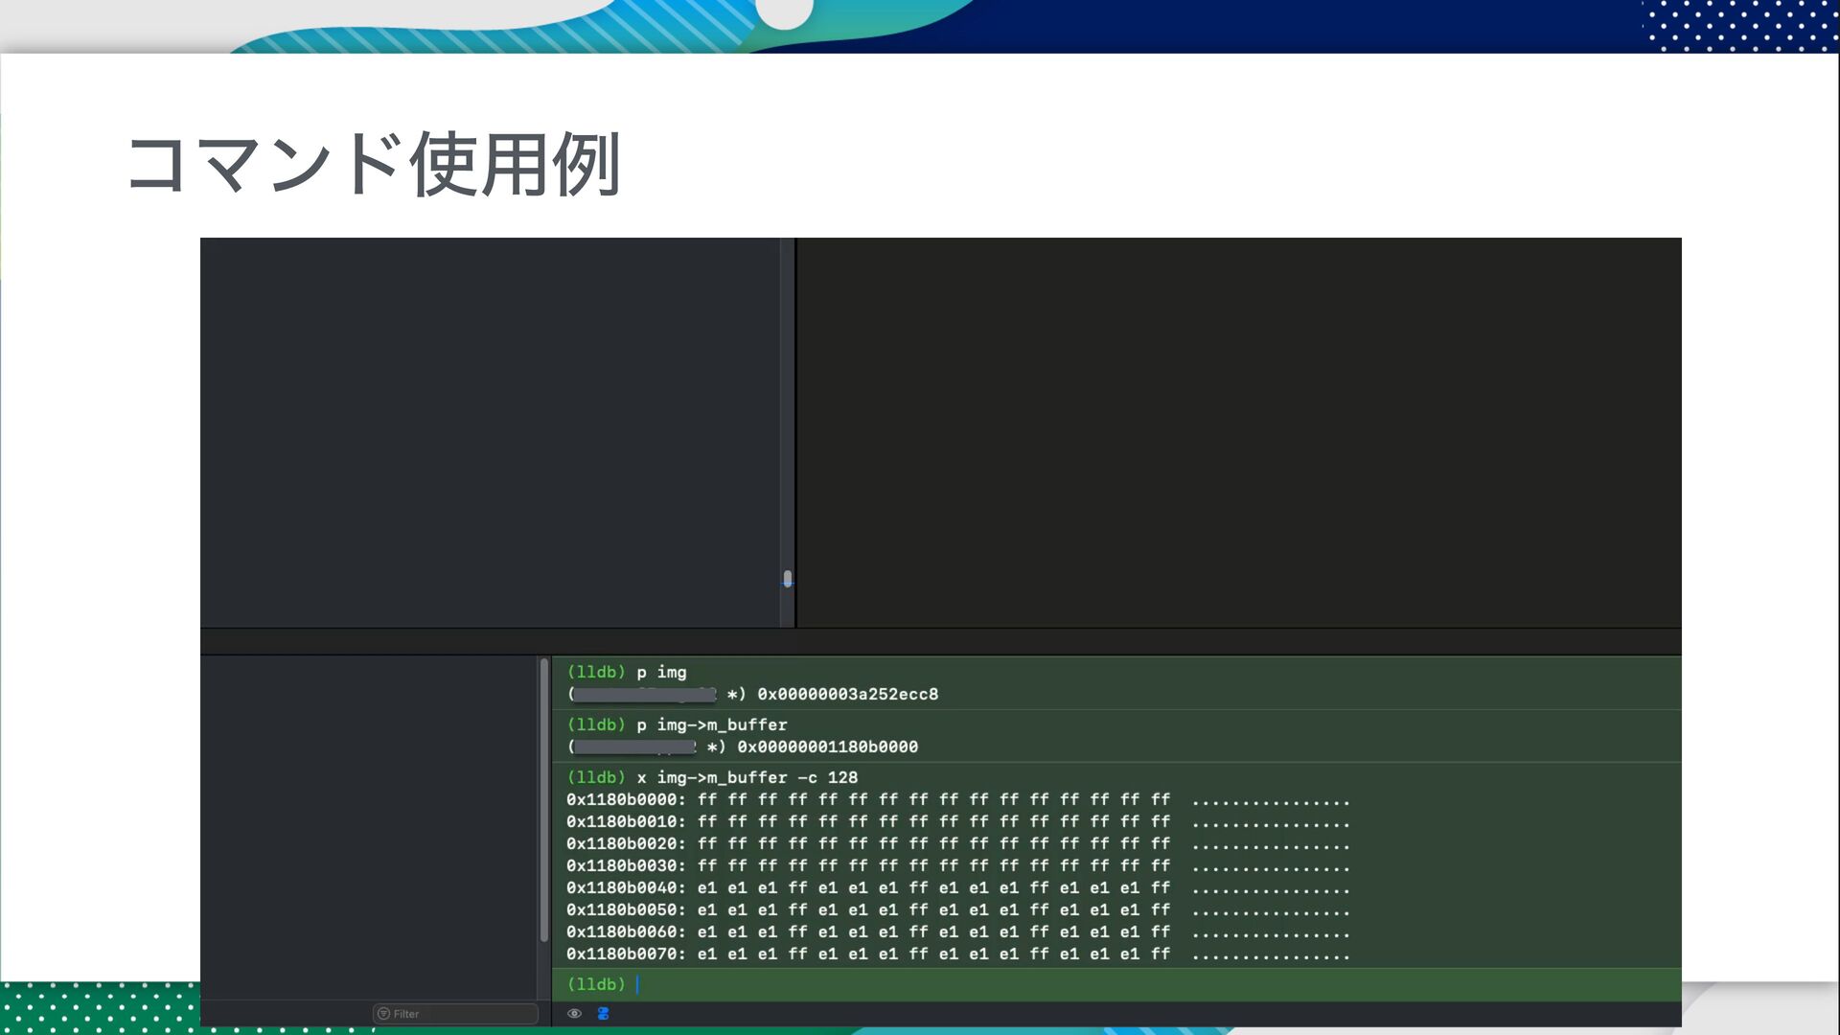The width and height of the screenshot is (1840, 1035).
Task: Click the 'p img->m_buffer' command line
Action: coord(711,725)
